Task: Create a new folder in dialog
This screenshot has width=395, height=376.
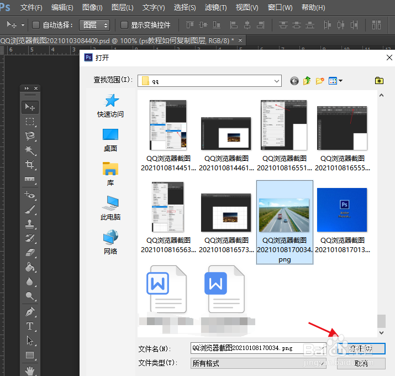Action: [320, 81]
